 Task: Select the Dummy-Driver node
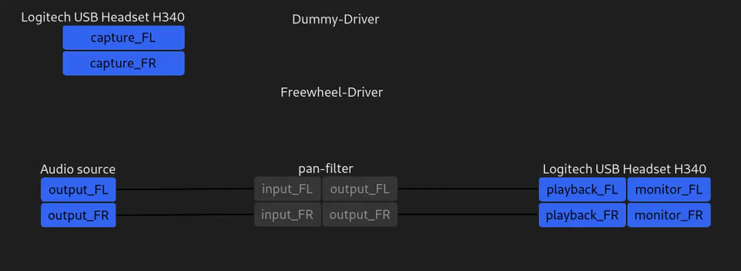coord(336,20)
